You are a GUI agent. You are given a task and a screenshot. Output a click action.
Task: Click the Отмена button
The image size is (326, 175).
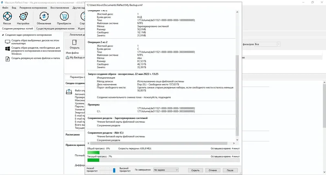pos(212,170)
